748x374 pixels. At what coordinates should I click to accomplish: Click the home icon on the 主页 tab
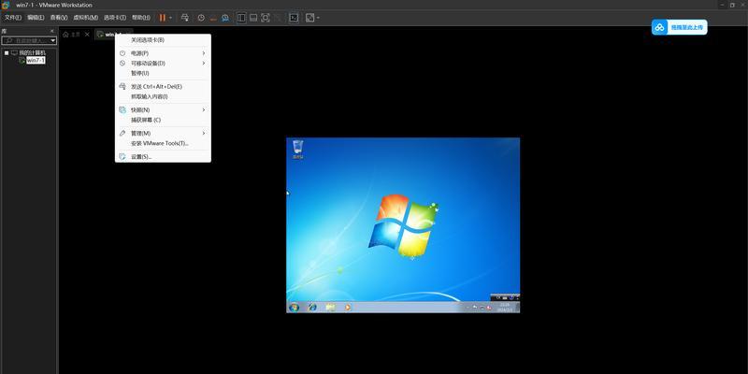(x=65, y=35)
